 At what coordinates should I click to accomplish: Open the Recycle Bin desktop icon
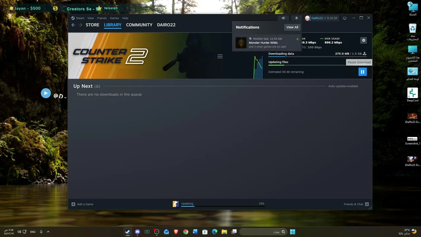(412, 32)
